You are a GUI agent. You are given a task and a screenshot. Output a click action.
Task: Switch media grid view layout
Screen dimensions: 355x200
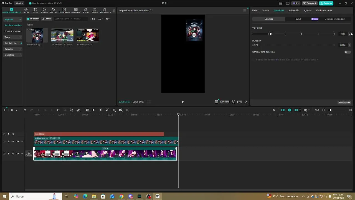(93, 19)
